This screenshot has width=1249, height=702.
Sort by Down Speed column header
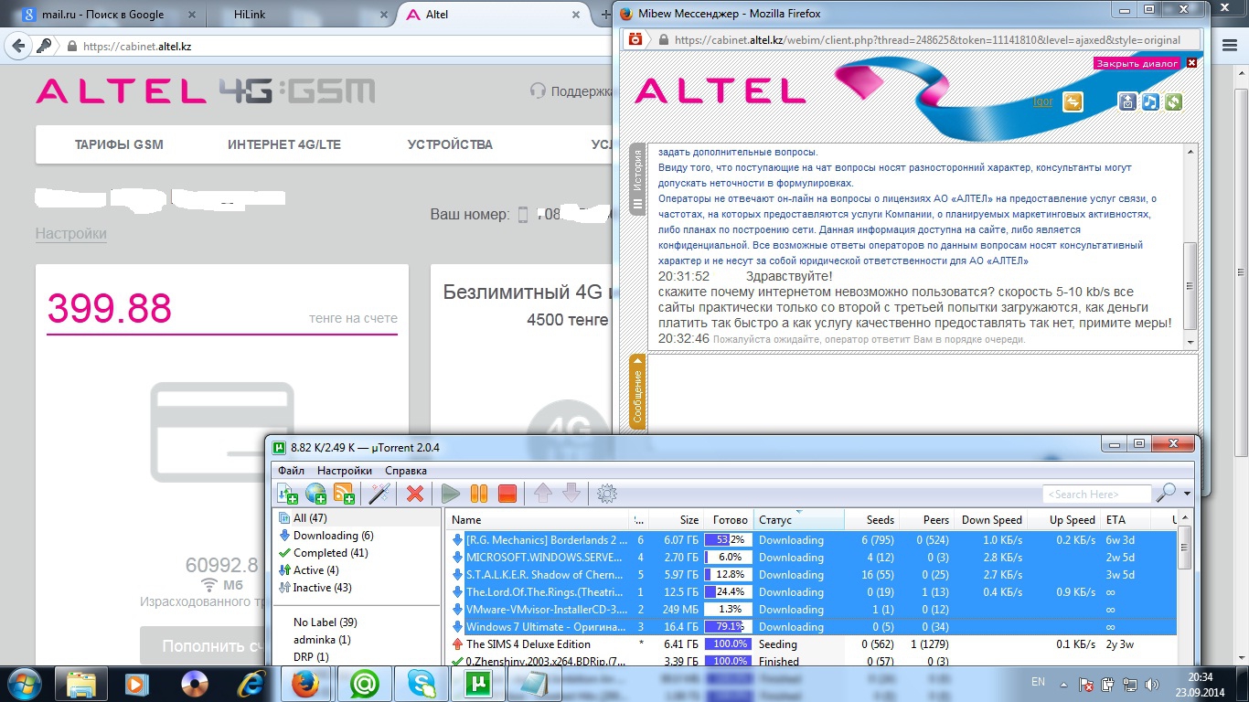tap(990, 520)
